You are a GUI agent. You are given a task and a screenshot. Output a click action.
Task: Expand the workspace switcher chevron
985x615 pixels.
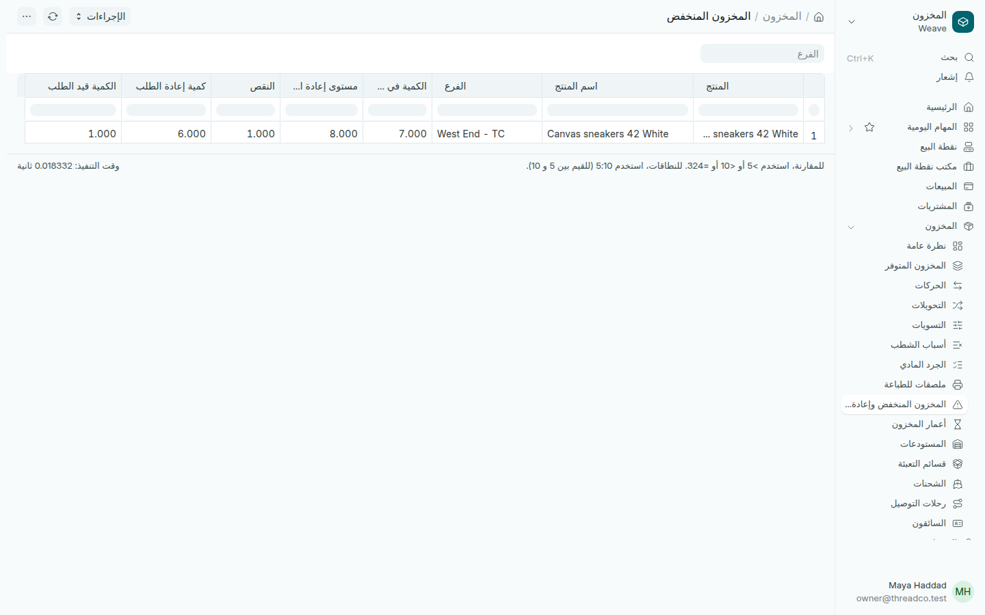852,22
